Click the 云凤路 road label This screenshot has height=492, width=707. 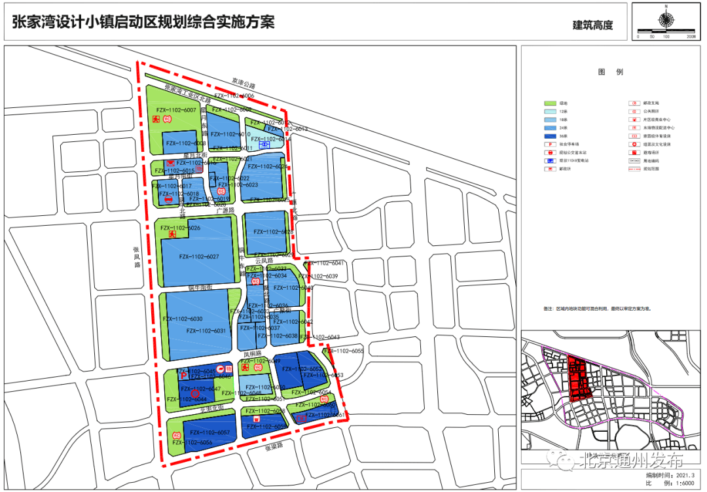tap(264, 260)
